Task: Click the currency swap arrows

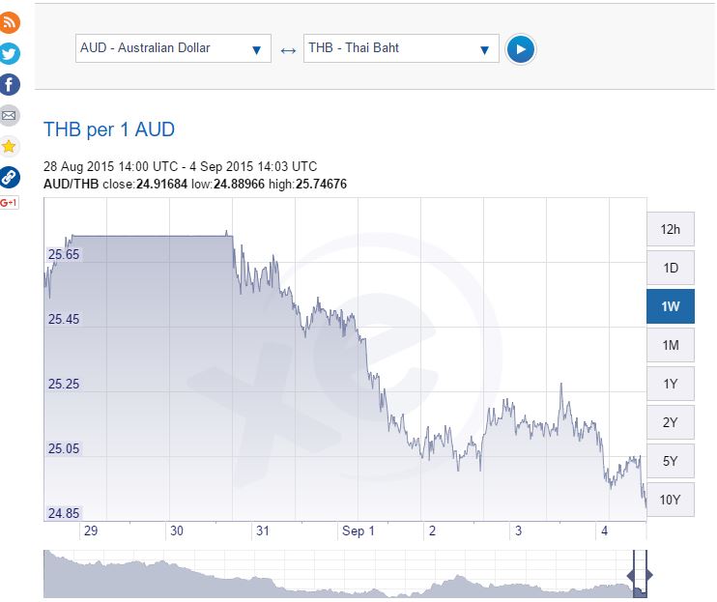Action: (288, 50)
